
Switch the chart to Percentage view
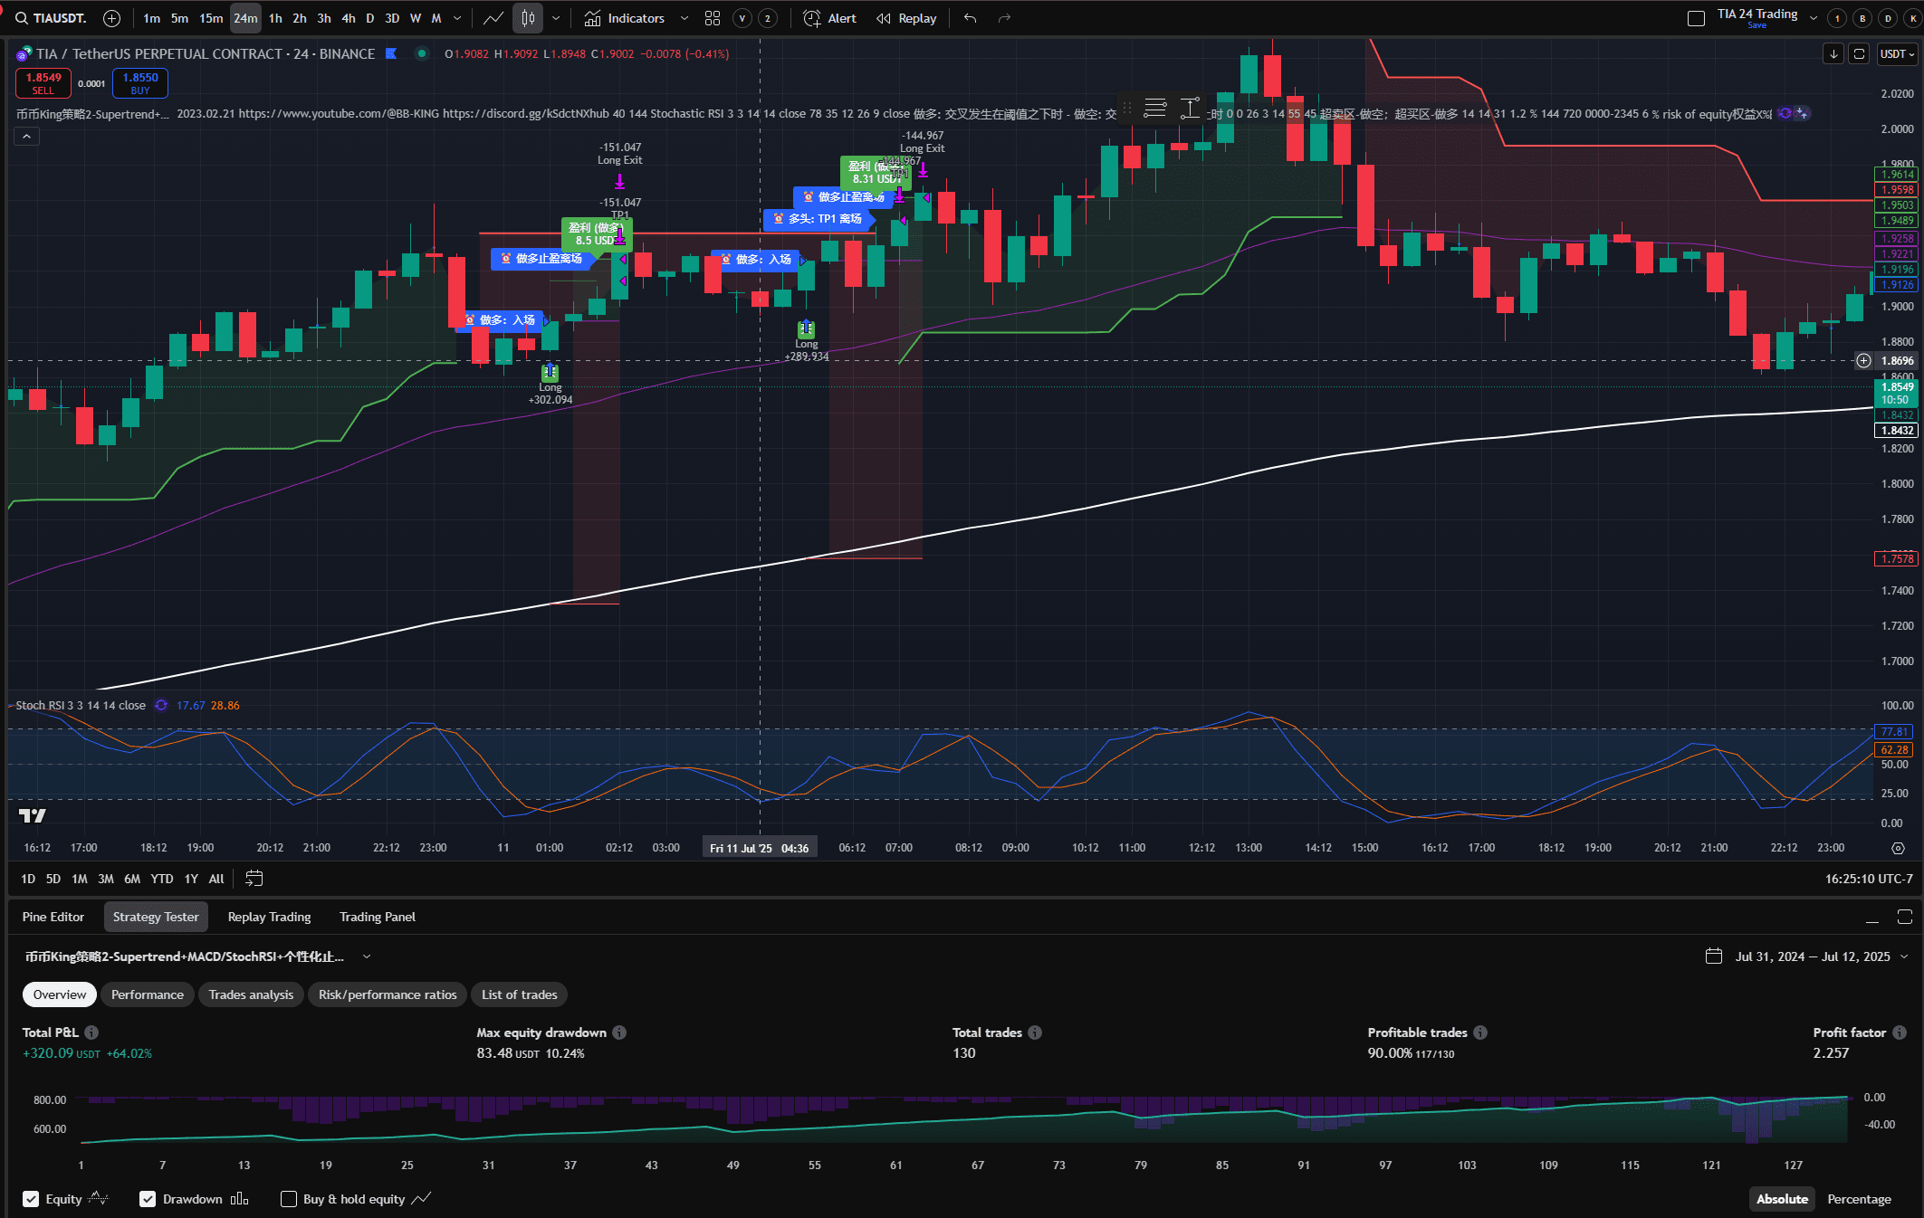pyautogui.click(x=1858, y=1199)
